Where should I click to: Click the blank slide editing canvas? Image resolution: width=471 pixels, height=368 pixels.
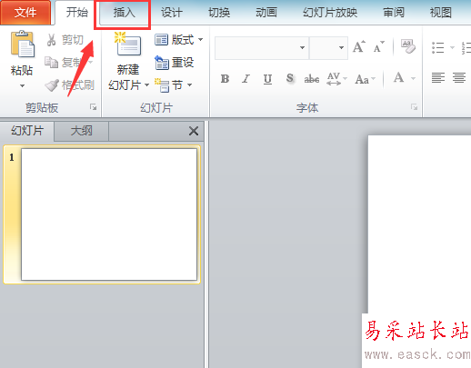click(x=419, y=224)
